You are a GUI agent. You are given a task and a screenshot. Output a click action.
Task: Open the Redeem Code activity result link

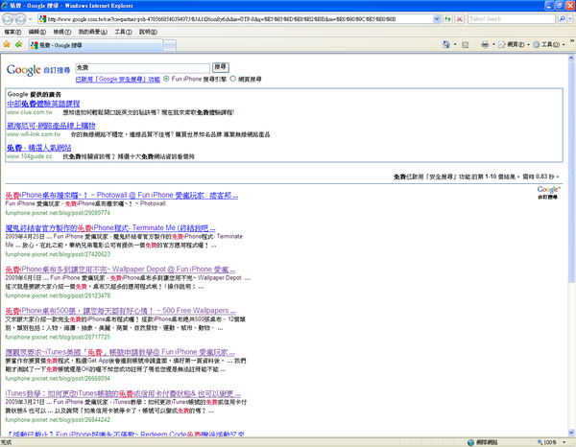125,435
